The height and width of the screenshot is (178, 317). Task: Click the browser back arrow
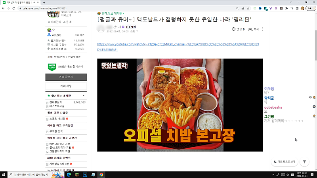[x=3, y=8]
